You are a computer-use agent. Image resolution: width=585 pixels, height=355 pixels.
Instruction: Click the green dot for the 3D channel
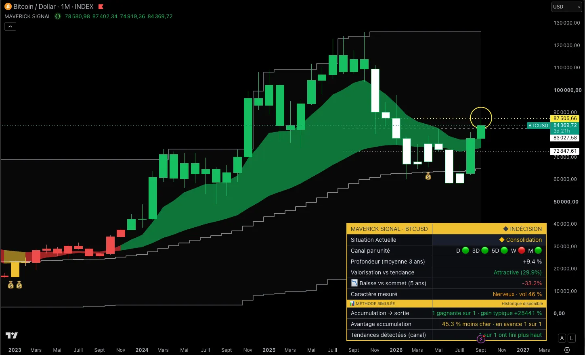coord(485,251)
